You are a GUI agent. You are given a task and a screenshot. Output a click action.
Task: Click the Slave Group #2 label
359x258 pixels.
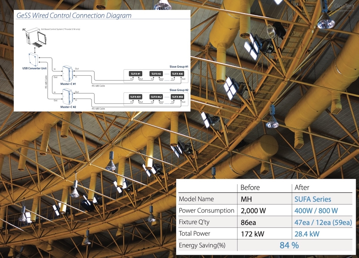pos(179,90)
